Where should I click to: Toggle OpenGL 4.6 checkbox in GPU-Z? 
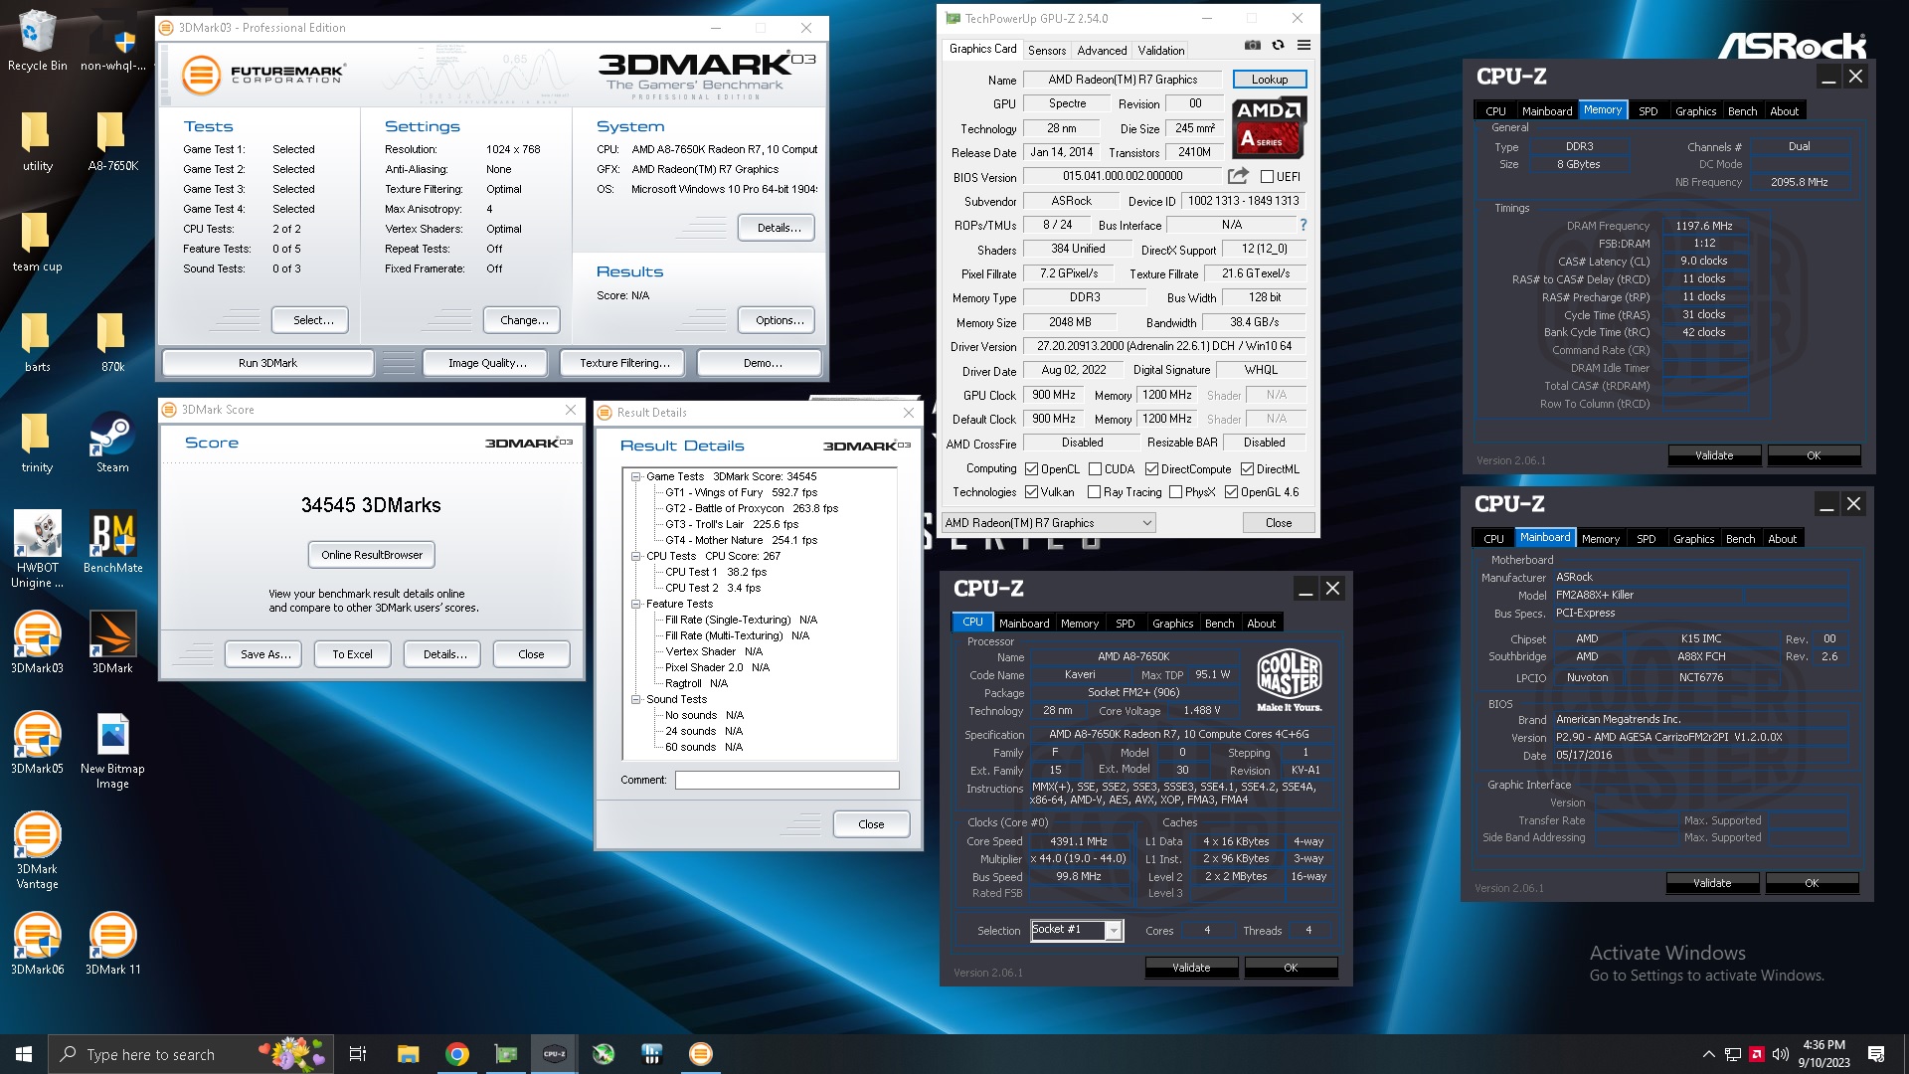[1231, 492]
